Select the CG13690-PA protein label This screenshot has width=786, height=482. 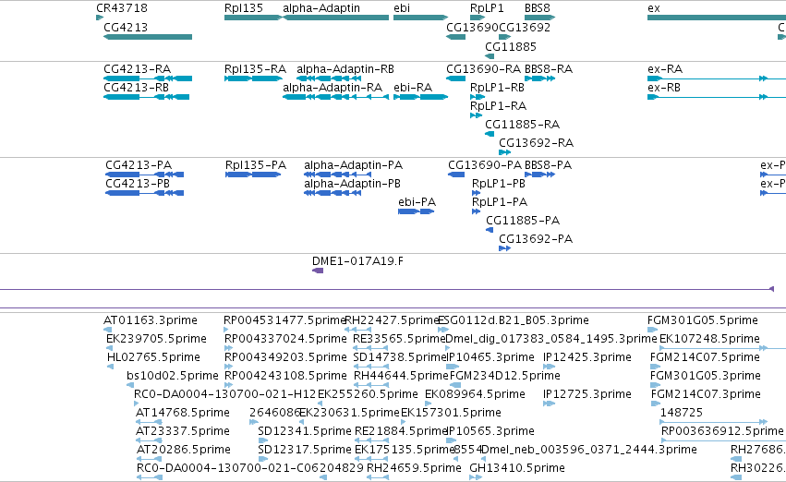pyautogui.click(x=485, y=165)
